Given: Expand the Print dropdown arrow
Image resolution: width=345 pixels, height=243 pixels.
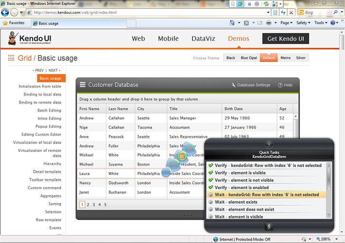Looking at the screenshot, I should pyautogui.click(x=276, y=23).
